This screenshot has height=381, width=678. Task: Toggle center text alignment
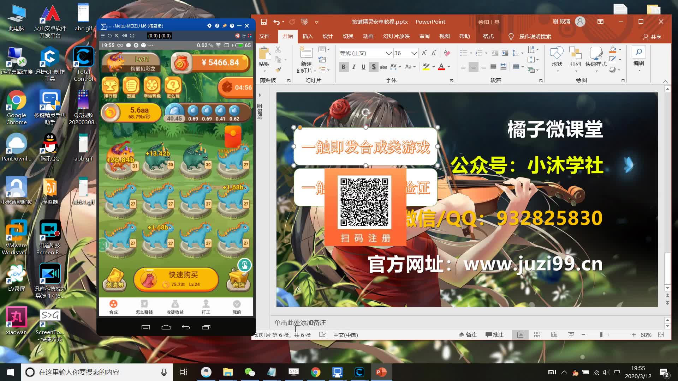coord(473,67)
